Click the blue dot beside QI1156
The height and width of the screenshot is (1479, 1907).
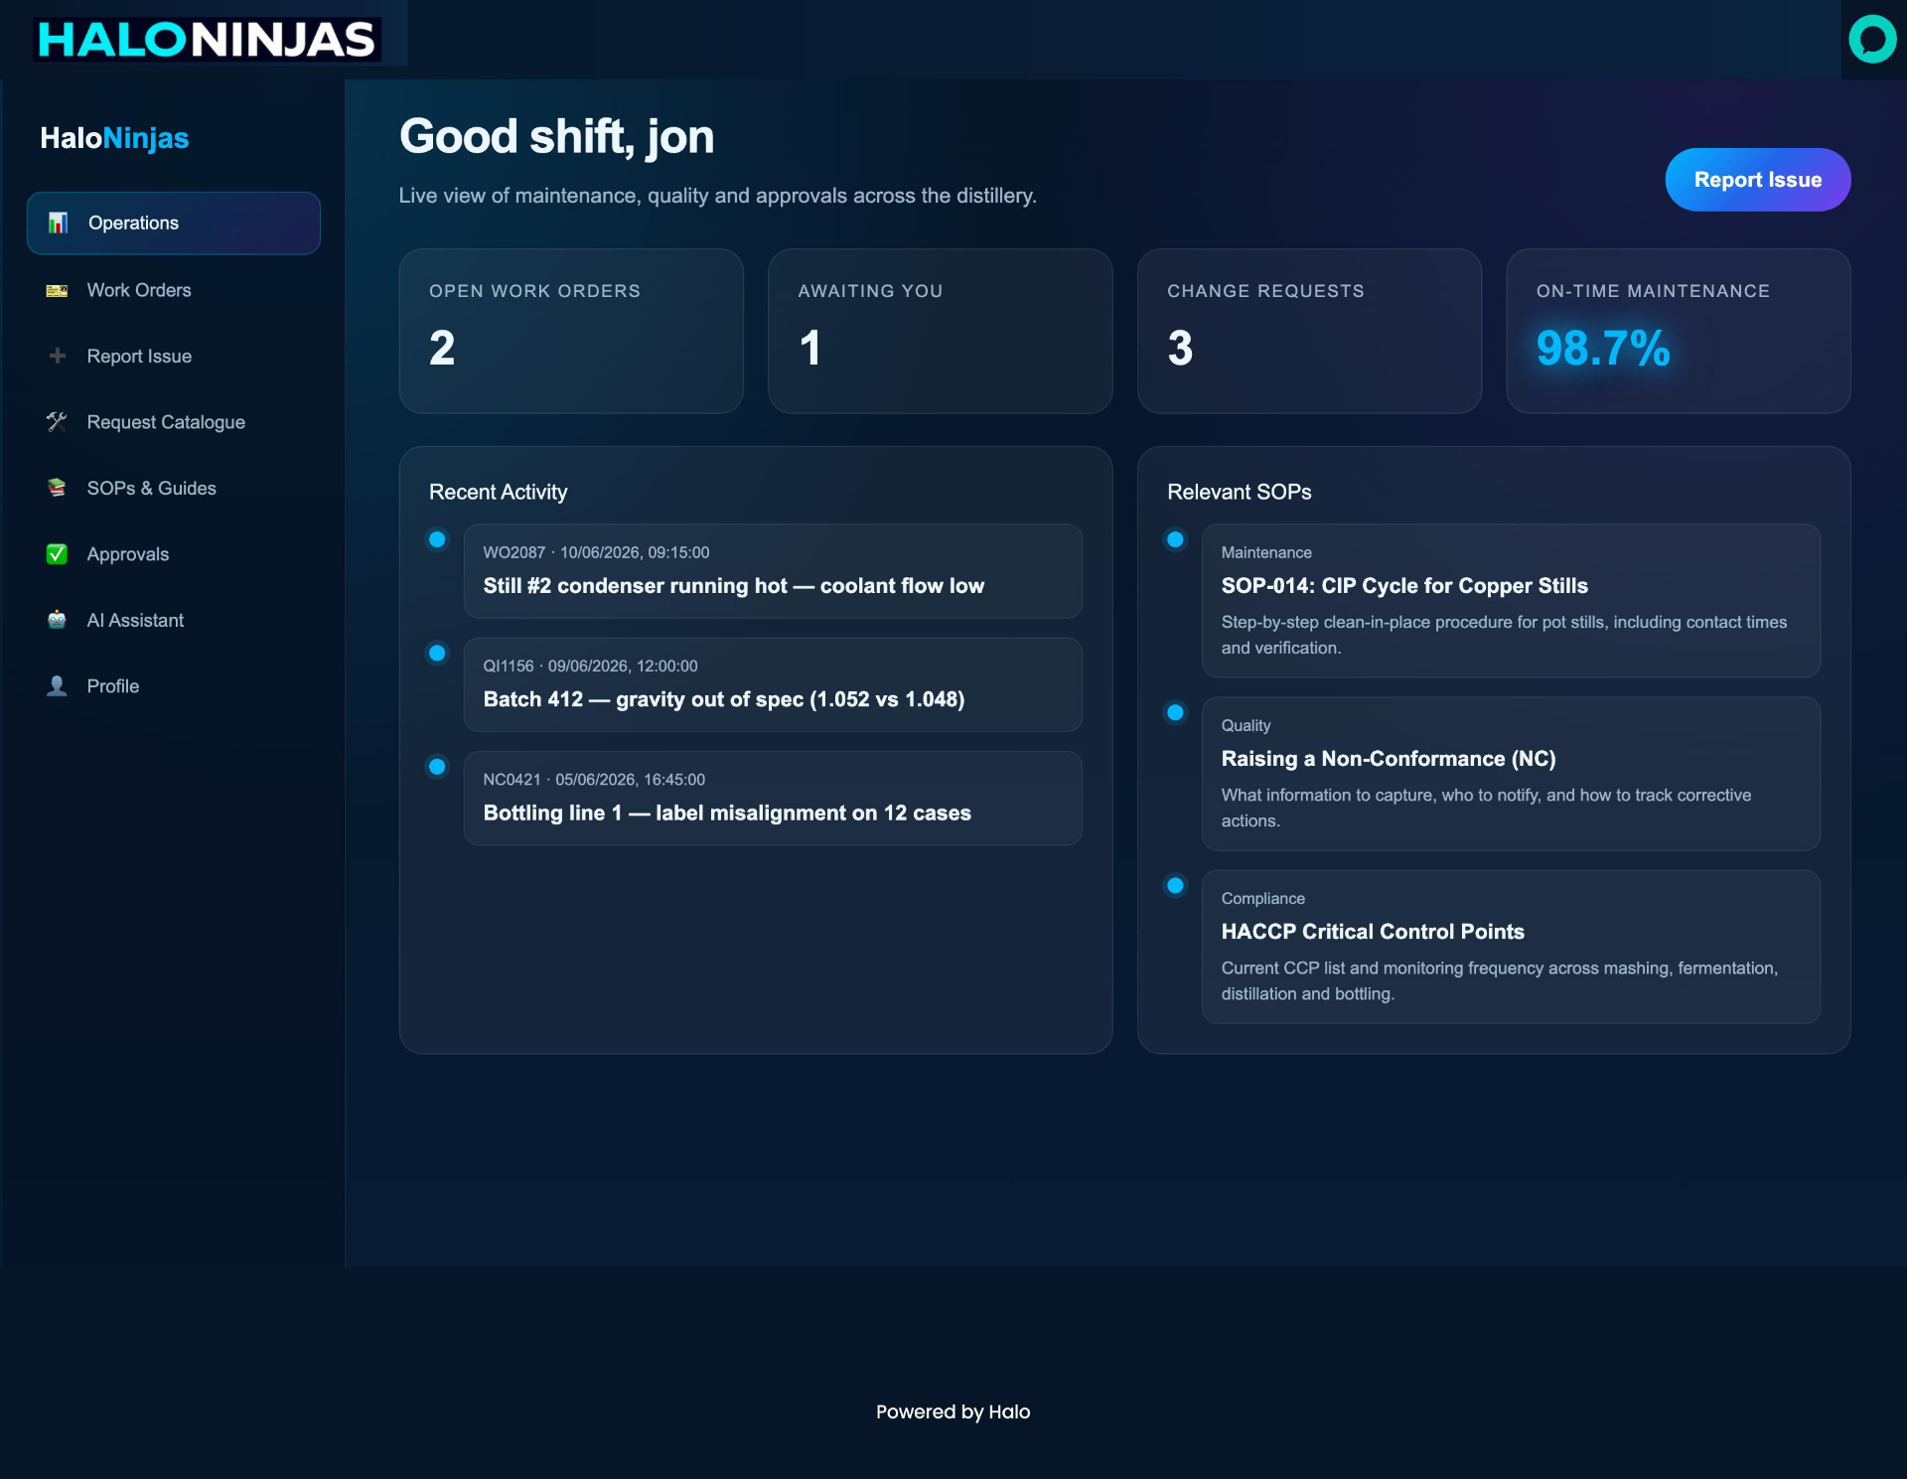(x=437, y=653)
